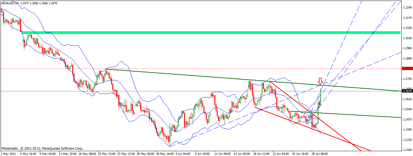Click the 1.3175 price axis label
This screenshot has width=413, height=156.
click(x=407, y=18)
